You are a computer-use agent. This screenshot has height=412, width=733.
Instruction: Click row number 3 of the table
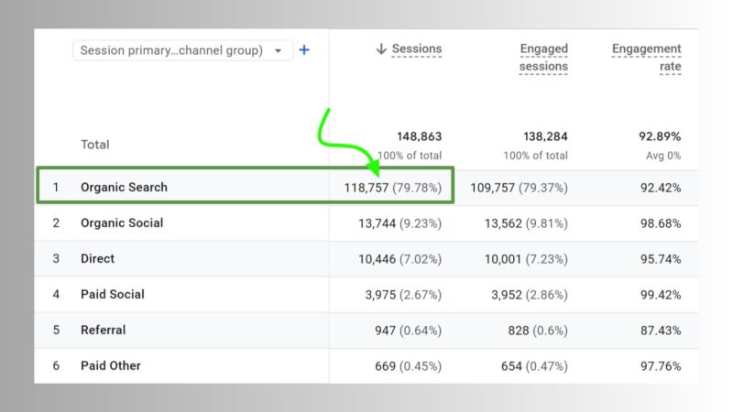[56, 259]
